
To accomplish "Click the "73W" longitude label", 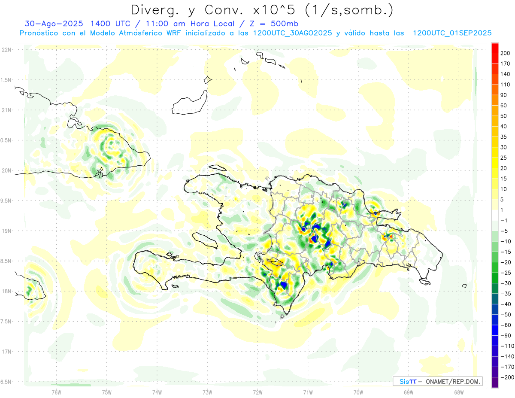I will click(x=207, y=392).
